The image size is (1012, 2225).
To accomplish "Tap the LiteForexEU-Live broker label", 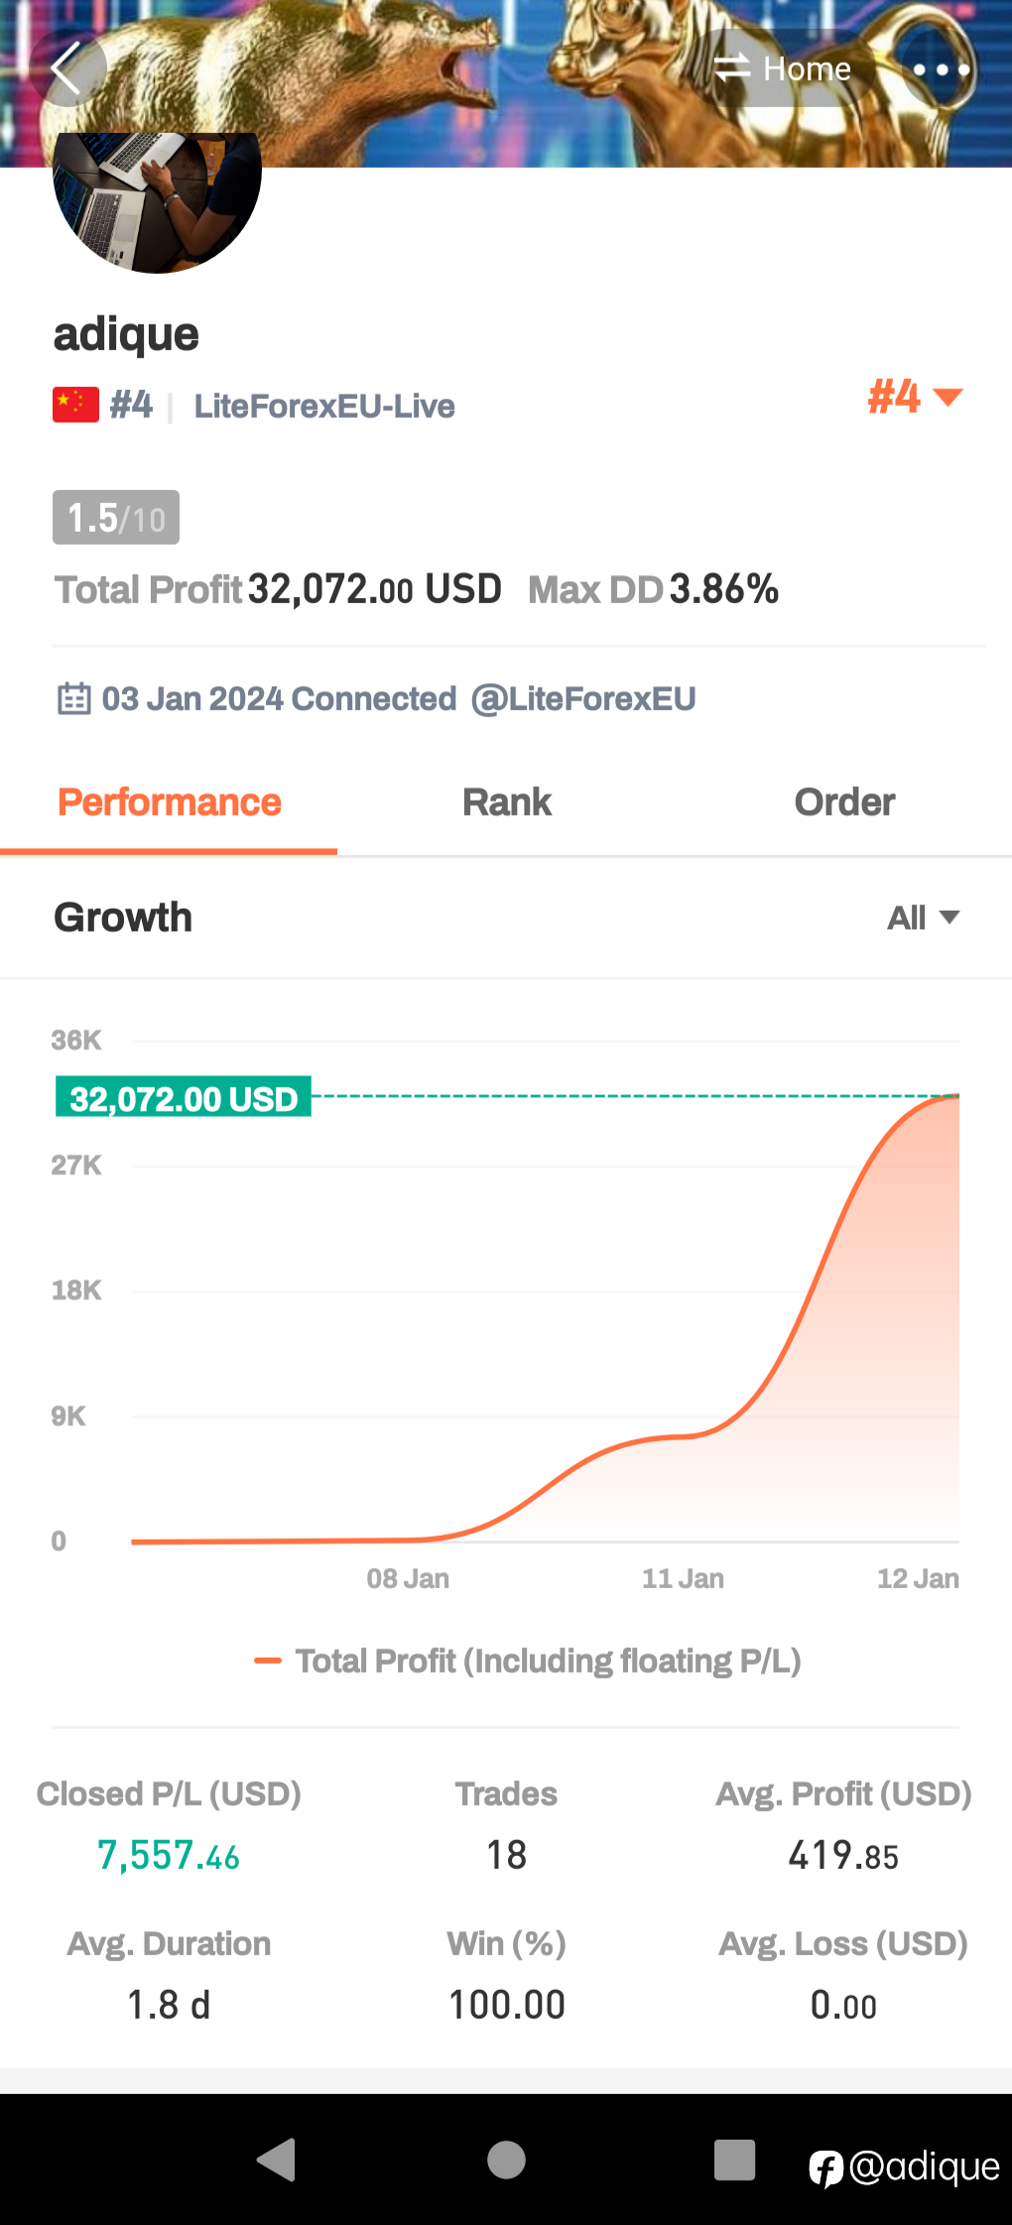I will 324,406.
